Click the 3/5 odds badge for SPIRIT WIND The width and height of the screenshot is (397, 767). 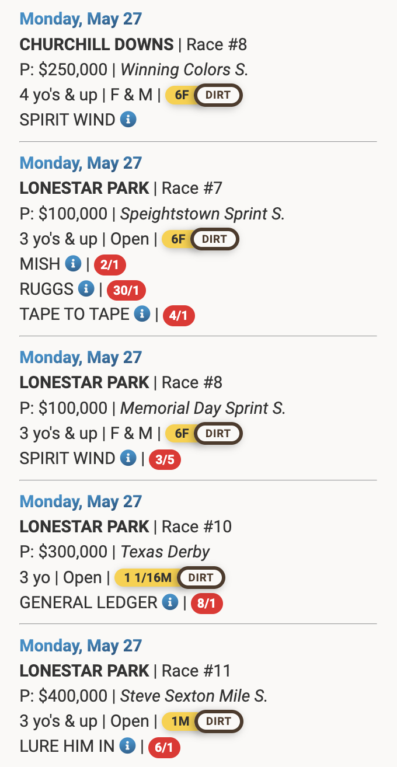pos(165,460)
